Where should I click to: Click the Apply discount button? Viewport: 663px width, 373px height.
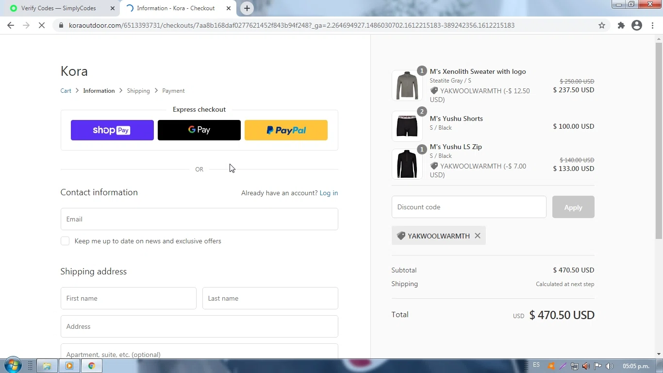(x=573, y=207)
